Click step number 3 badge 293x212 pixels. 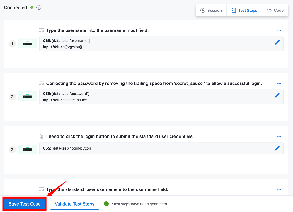[x=12, y=150]
